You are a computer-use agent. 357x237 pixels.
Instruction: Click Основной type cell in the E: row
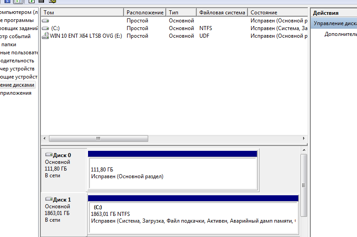(181, 36)
